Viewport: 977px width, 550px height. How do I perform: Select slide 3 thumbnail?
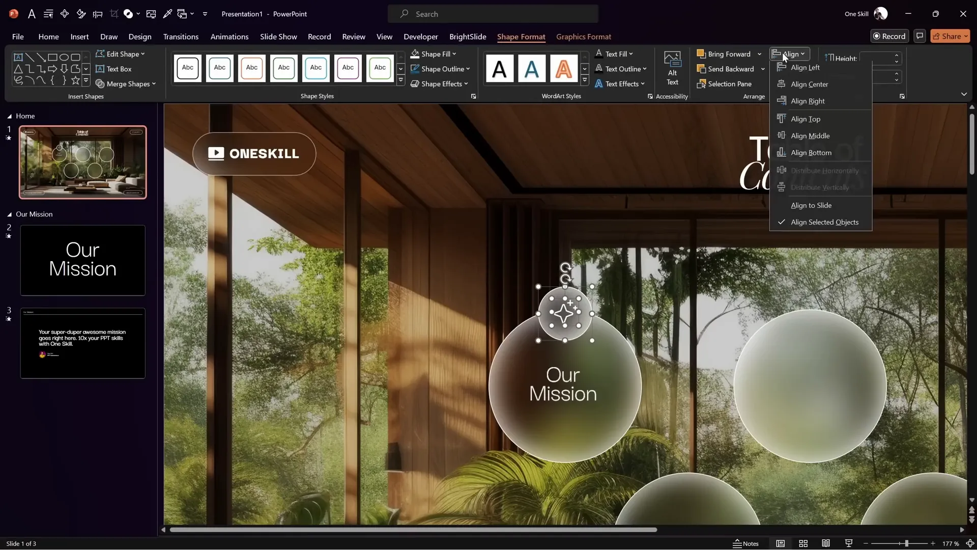click(x=83, y=343)
